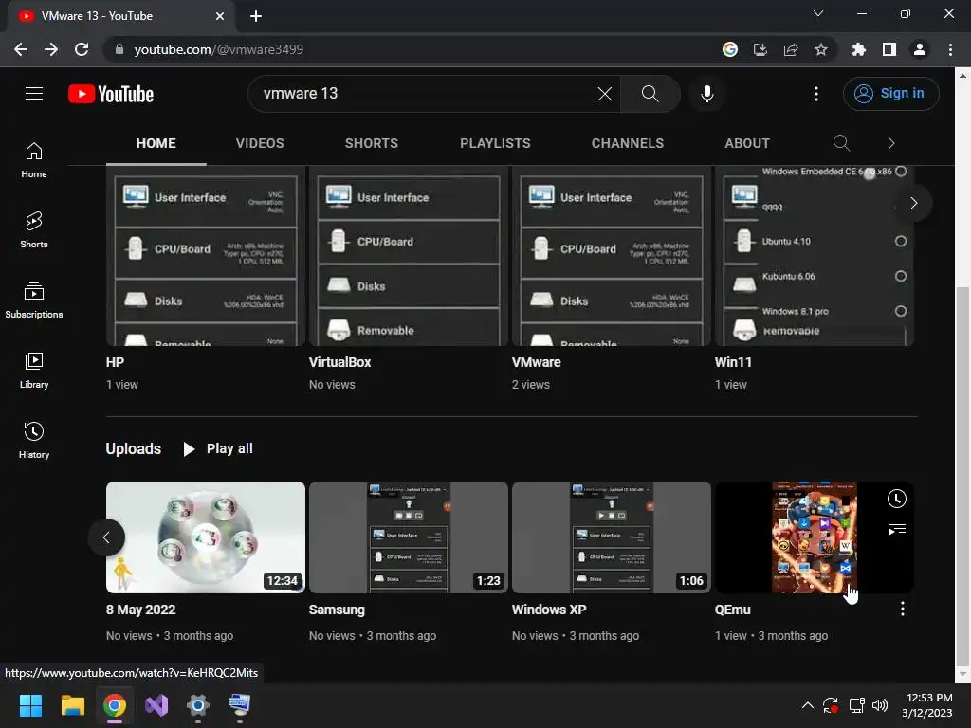Add QEmu video to Watch later
971x728 pixels.
tap(896, 499)
